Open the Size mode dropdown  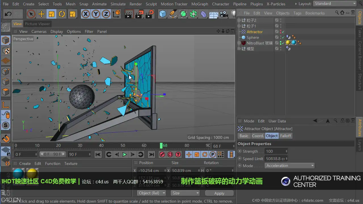click(185, 193)
